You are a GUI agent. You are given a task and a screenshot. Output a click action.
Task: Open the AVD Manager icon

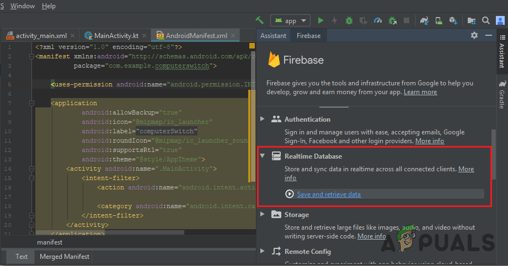point(439,20)
